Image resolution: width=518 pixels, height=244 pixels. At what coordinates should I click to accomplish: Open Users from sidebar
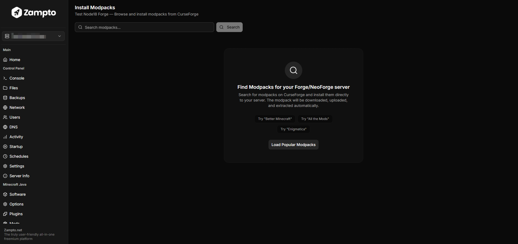point(33,117)
